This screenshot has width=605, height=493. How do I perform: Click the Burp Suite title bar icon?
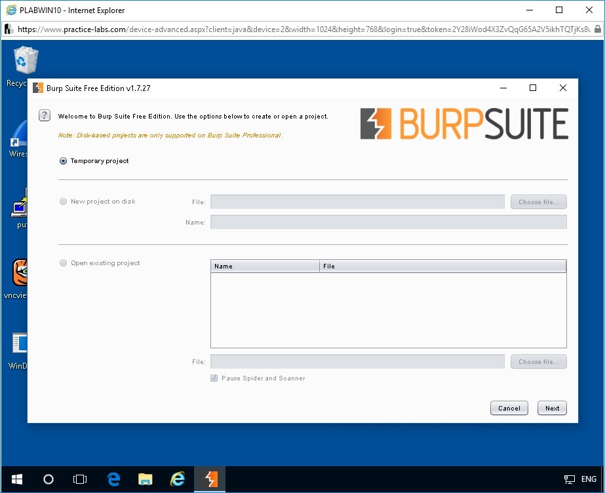(38, 88)
